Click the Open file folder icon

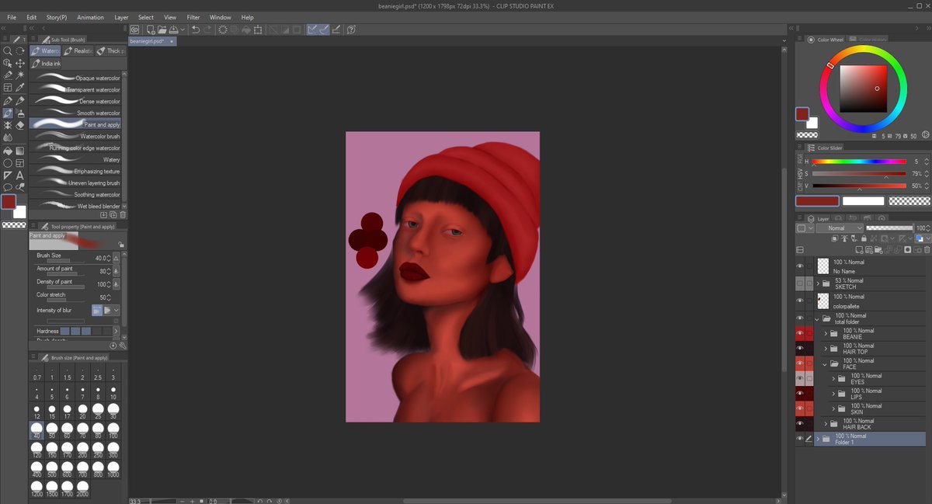point(162,30)
